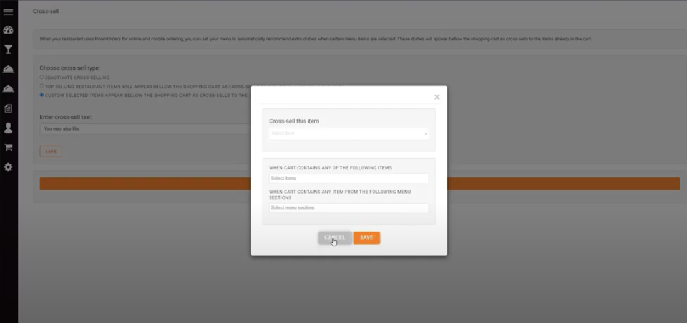Select the Top selling restaurant items radio option

pos(42,86)
